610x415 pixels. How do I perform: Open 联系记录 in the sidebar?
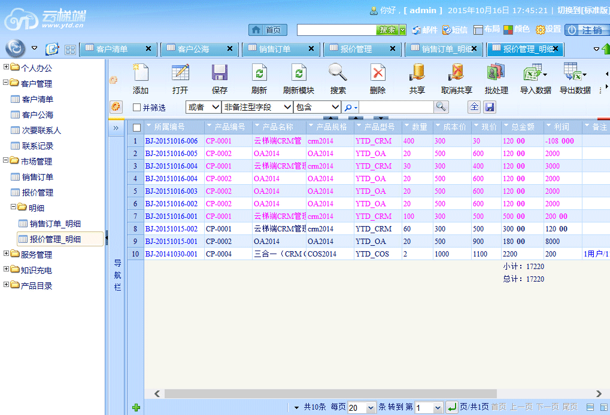(37, 146)
